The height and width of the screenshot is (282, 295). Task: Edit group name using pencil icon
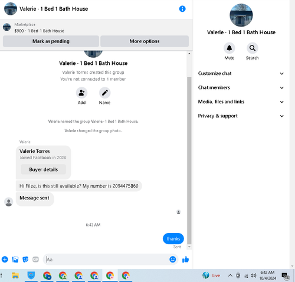click(104, 93)
